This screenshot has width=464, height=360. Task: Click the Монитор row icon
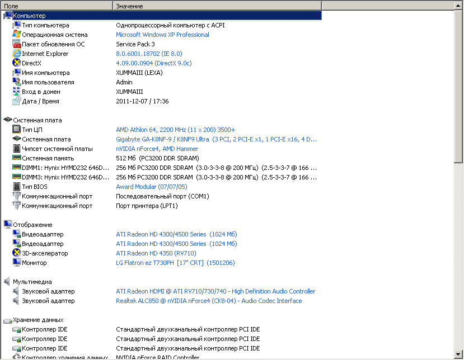[17, 263]
